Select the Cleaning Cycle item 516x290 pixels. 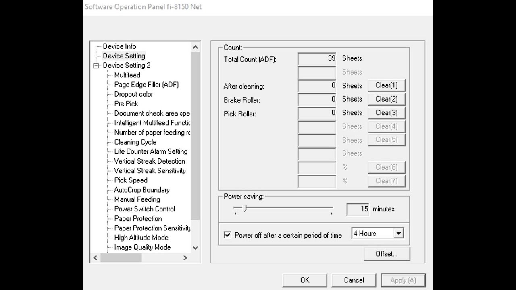point(135,142)
